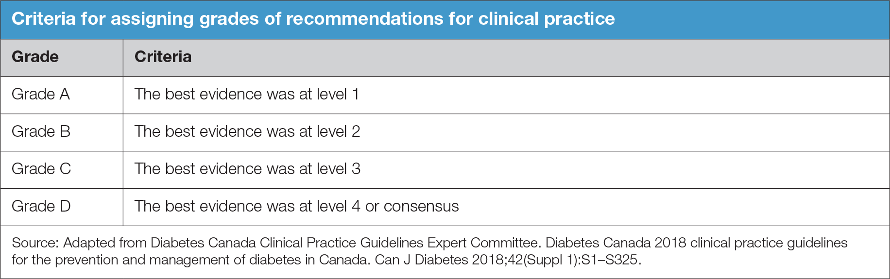The width and height of the screenshot is (890, 279).
Task: Click the level 1 evidence criteria text
Action: (x=247, y=94)
